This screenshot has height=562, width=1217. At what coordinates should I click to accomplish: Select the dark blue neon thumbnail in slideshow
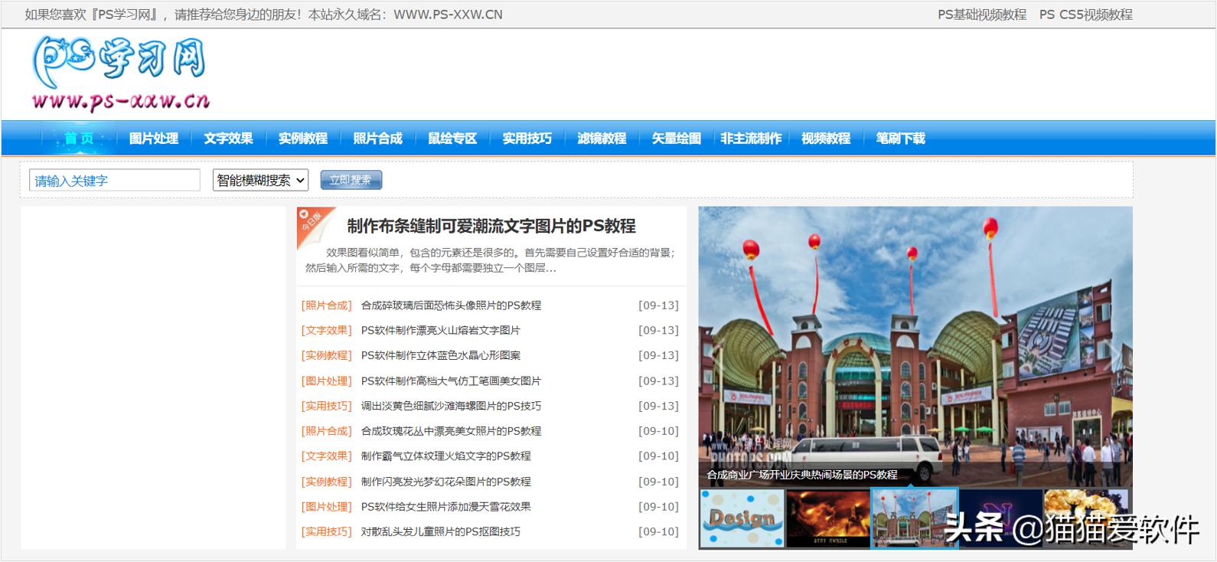pos(1000,518)
